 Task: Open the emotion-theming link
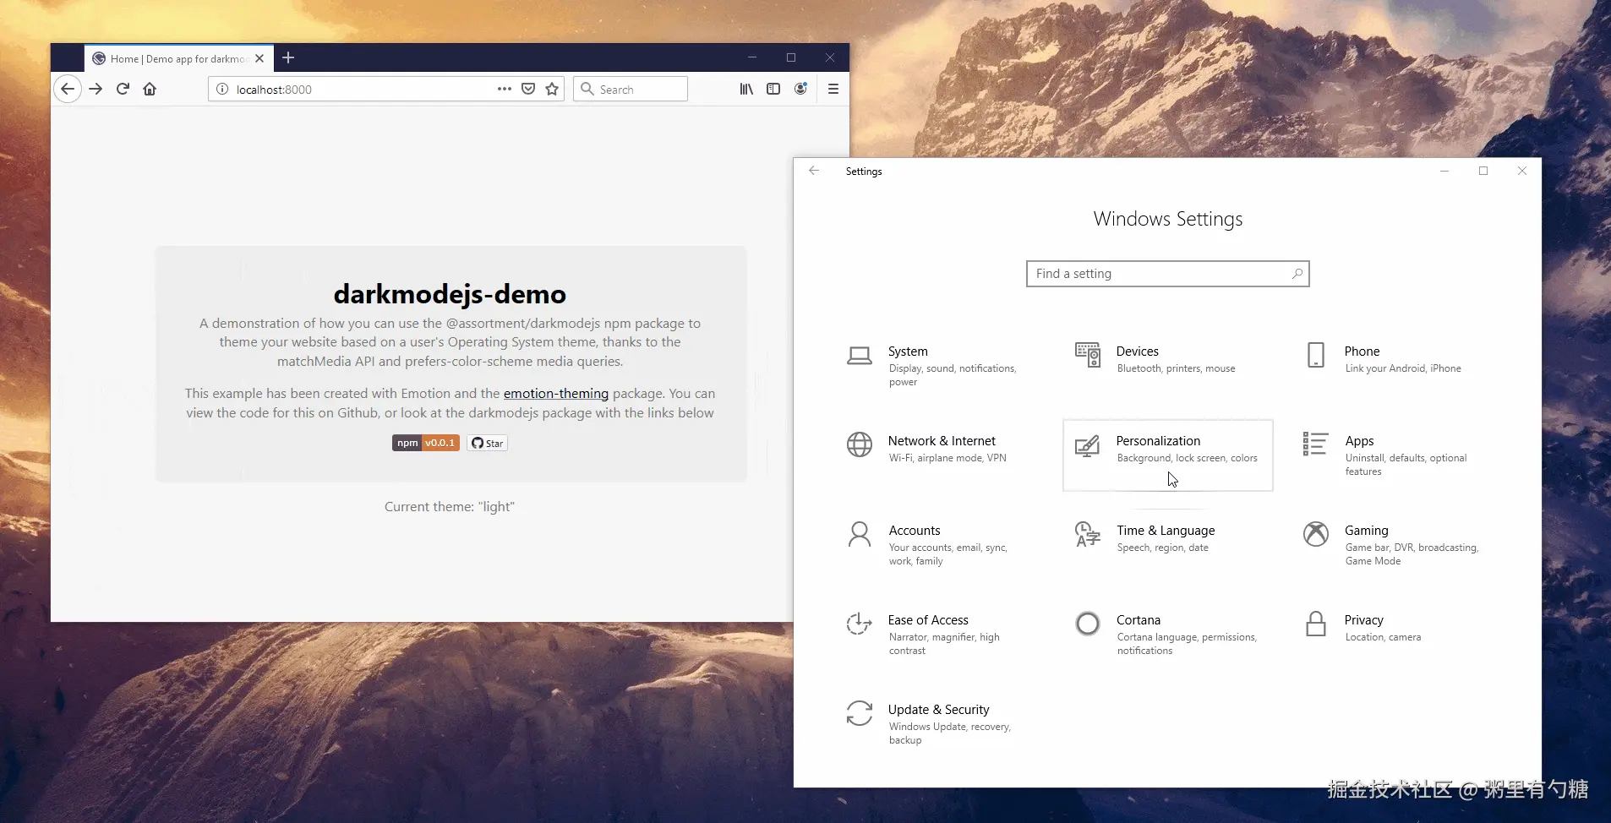coord(556,393)
